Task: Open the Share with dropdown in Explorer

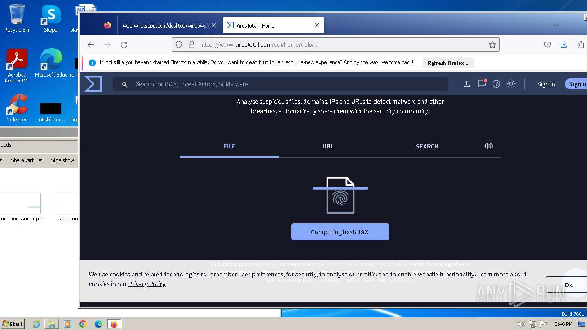Action: pos(26,160)
